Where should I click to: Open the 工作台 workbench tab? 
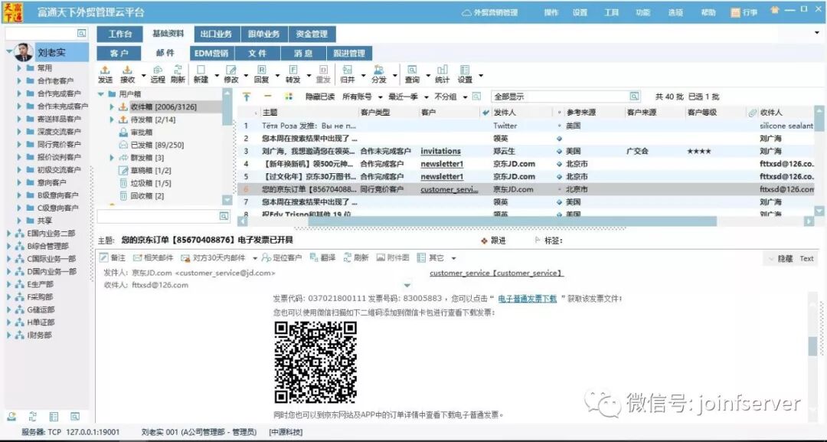pos(119,34)
